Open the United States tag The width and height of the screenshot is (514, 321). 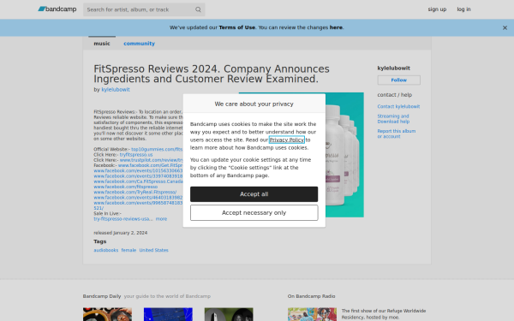[x=153, y=250]
